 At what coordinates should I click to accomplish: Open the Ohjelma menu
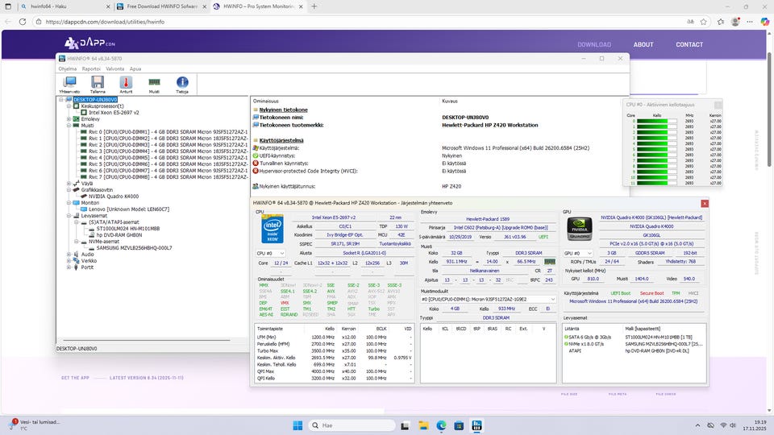[x=67, y=68]
